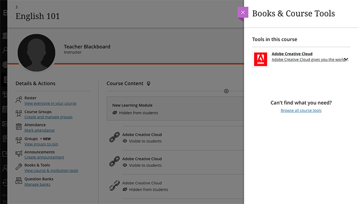Open View everyone in your course link
Image resolution: width=358 pixels, height=204 pixels.
[50, 103]
